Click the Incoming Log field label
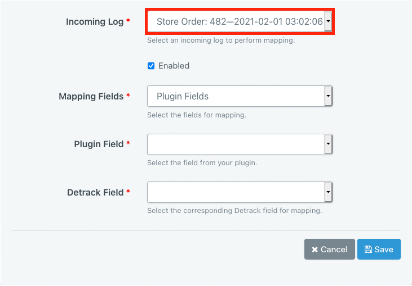The image size is (412, 286). [x=95, y=22]
